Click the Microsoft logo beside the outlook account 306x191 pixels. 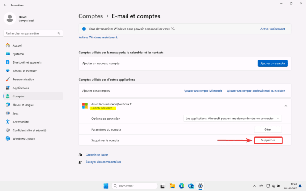(85, 106)
